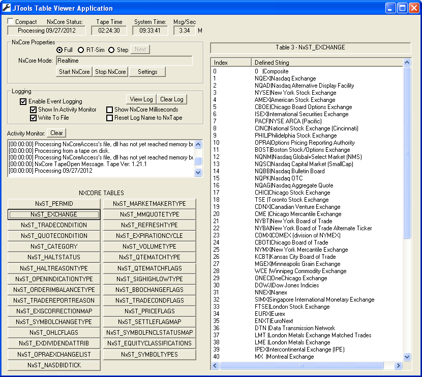422x377 pixels.
Task: Open the NxST_QUOTECONDITION table
Action: (x=54, y=236)
